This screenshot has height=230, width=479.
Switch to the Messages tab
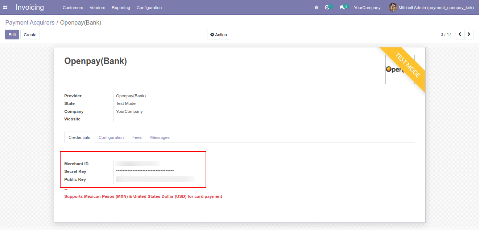(160, 137)
